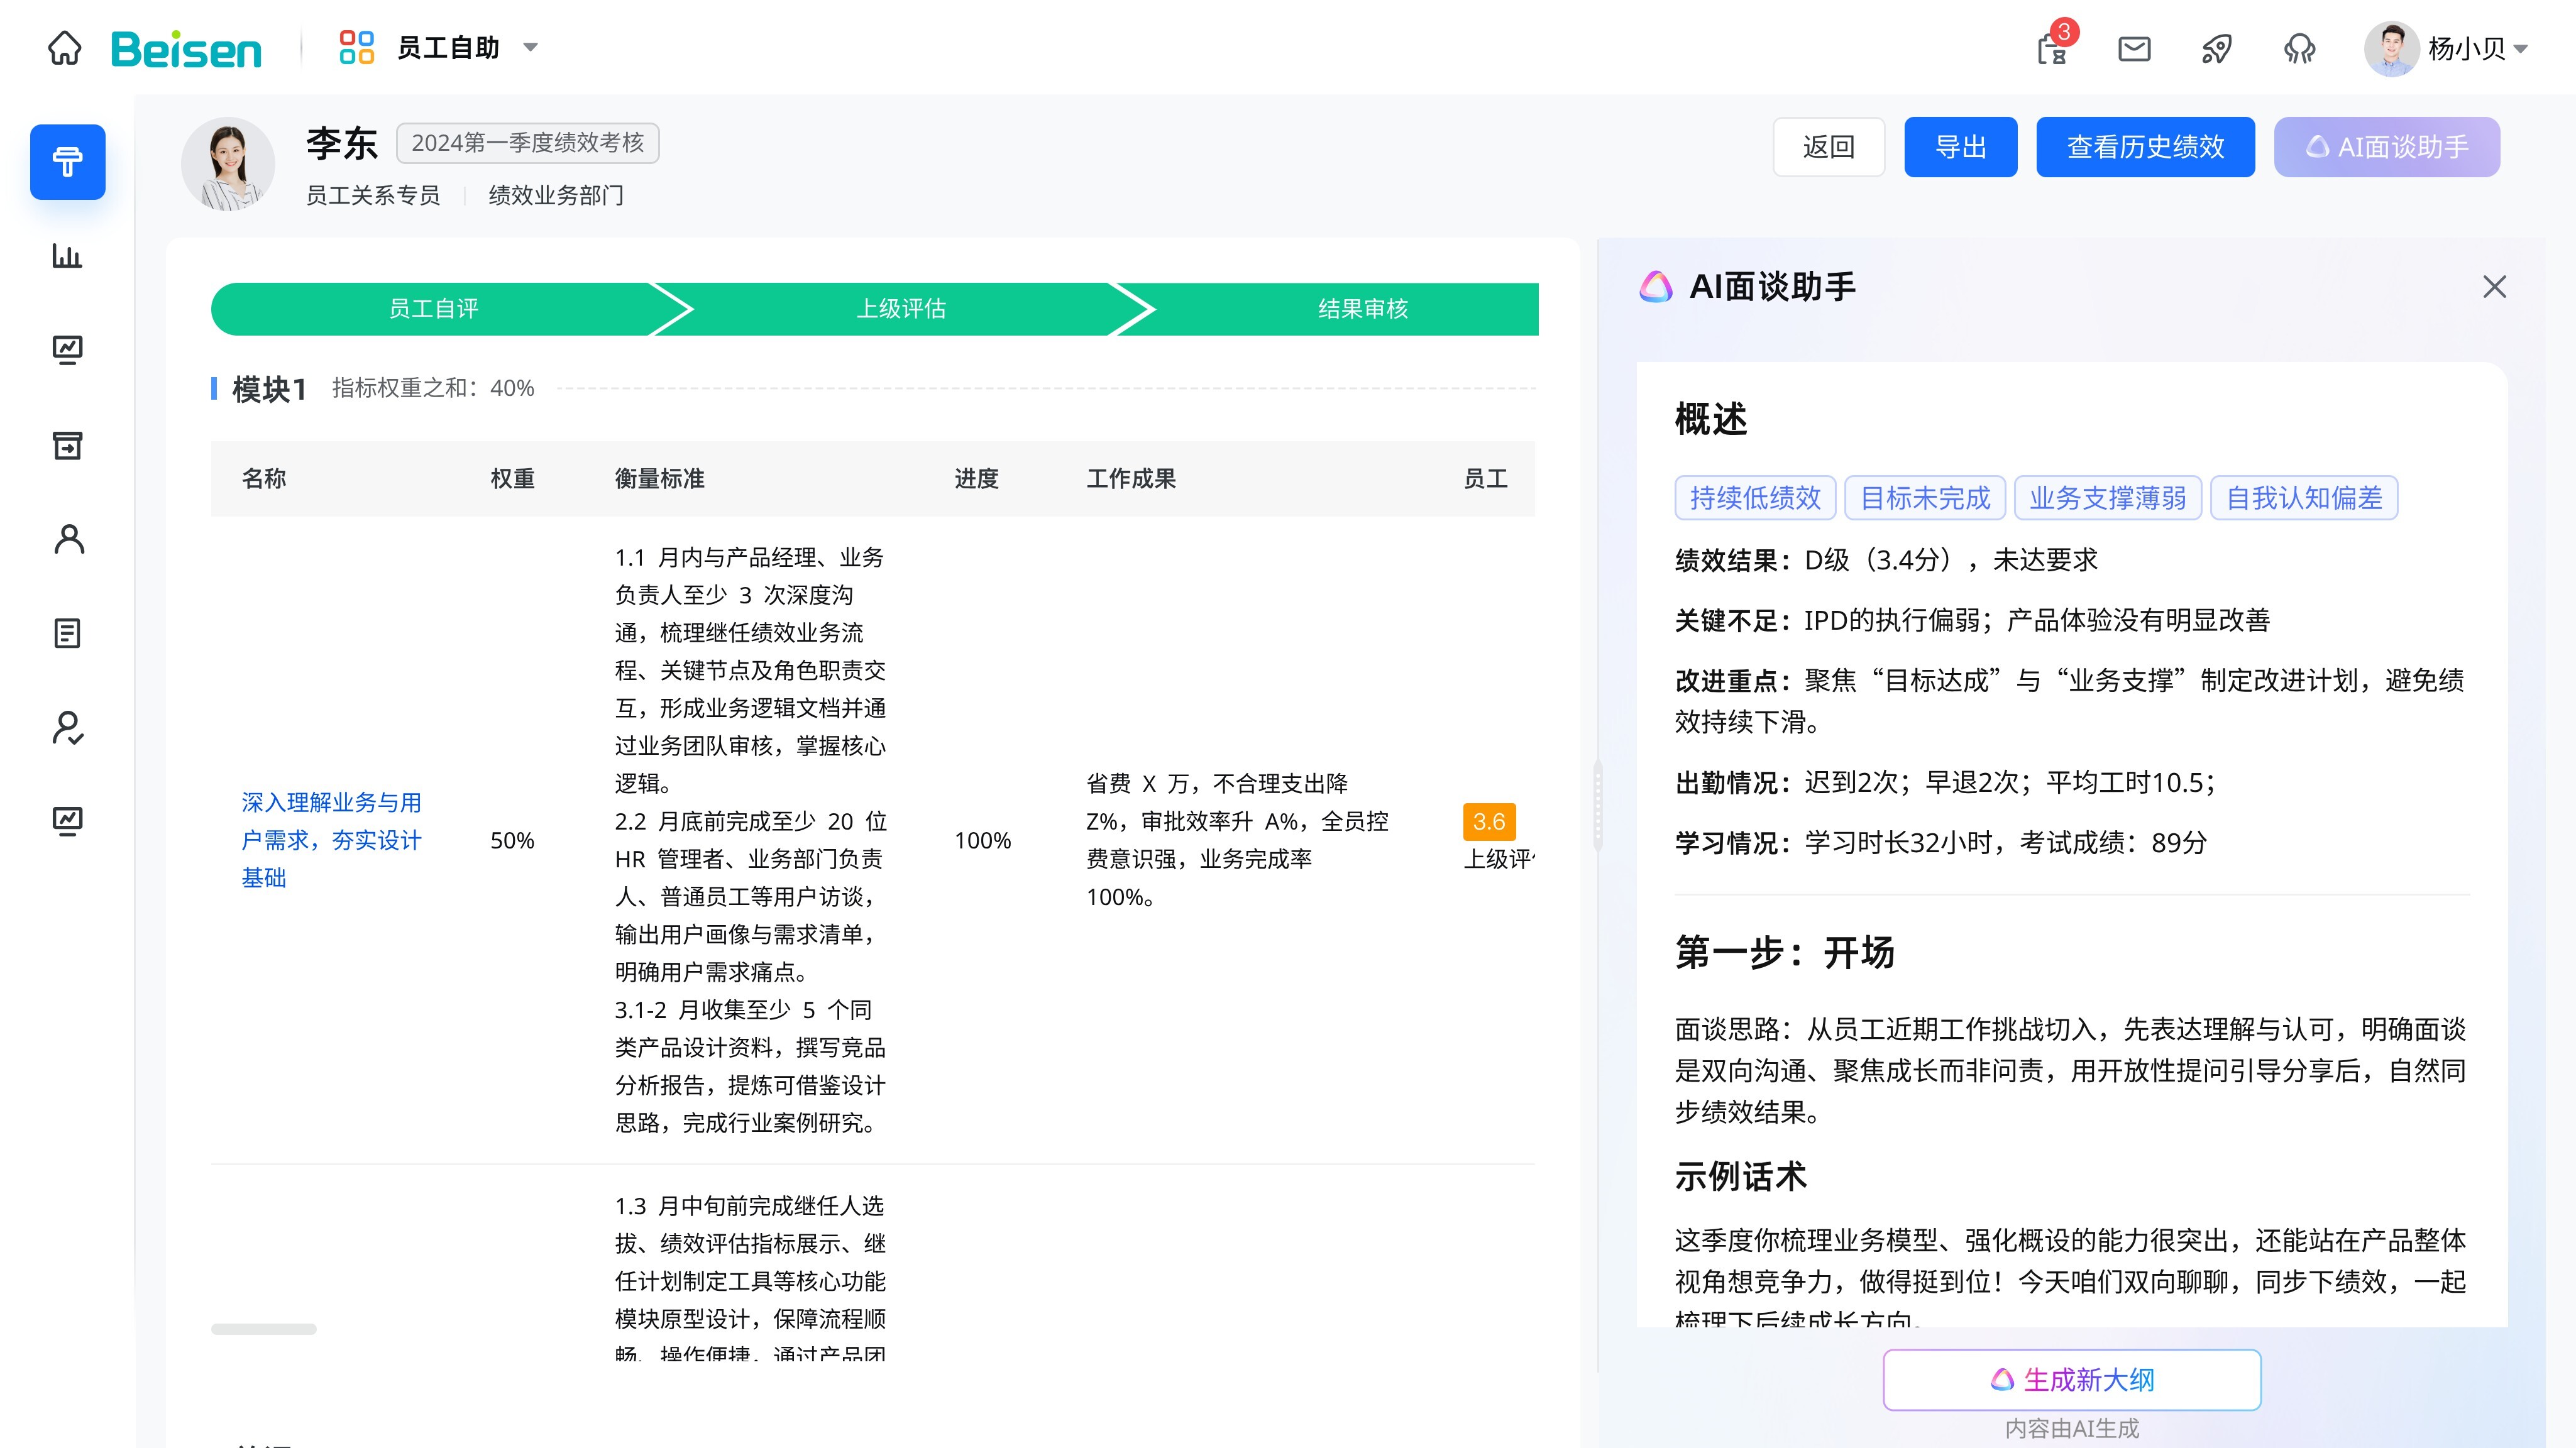Screen dimensions: 2576x1448
Task: Select the 结果审核 process step
Action: [x=1362, y=309]
